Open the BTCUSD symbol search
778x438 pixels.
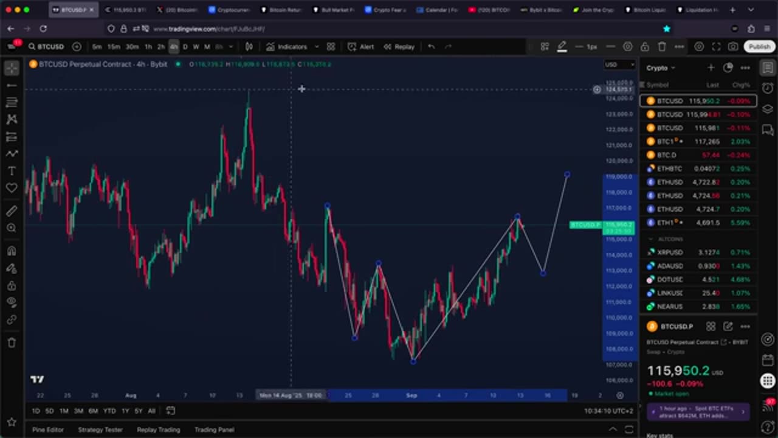point(46,47)
